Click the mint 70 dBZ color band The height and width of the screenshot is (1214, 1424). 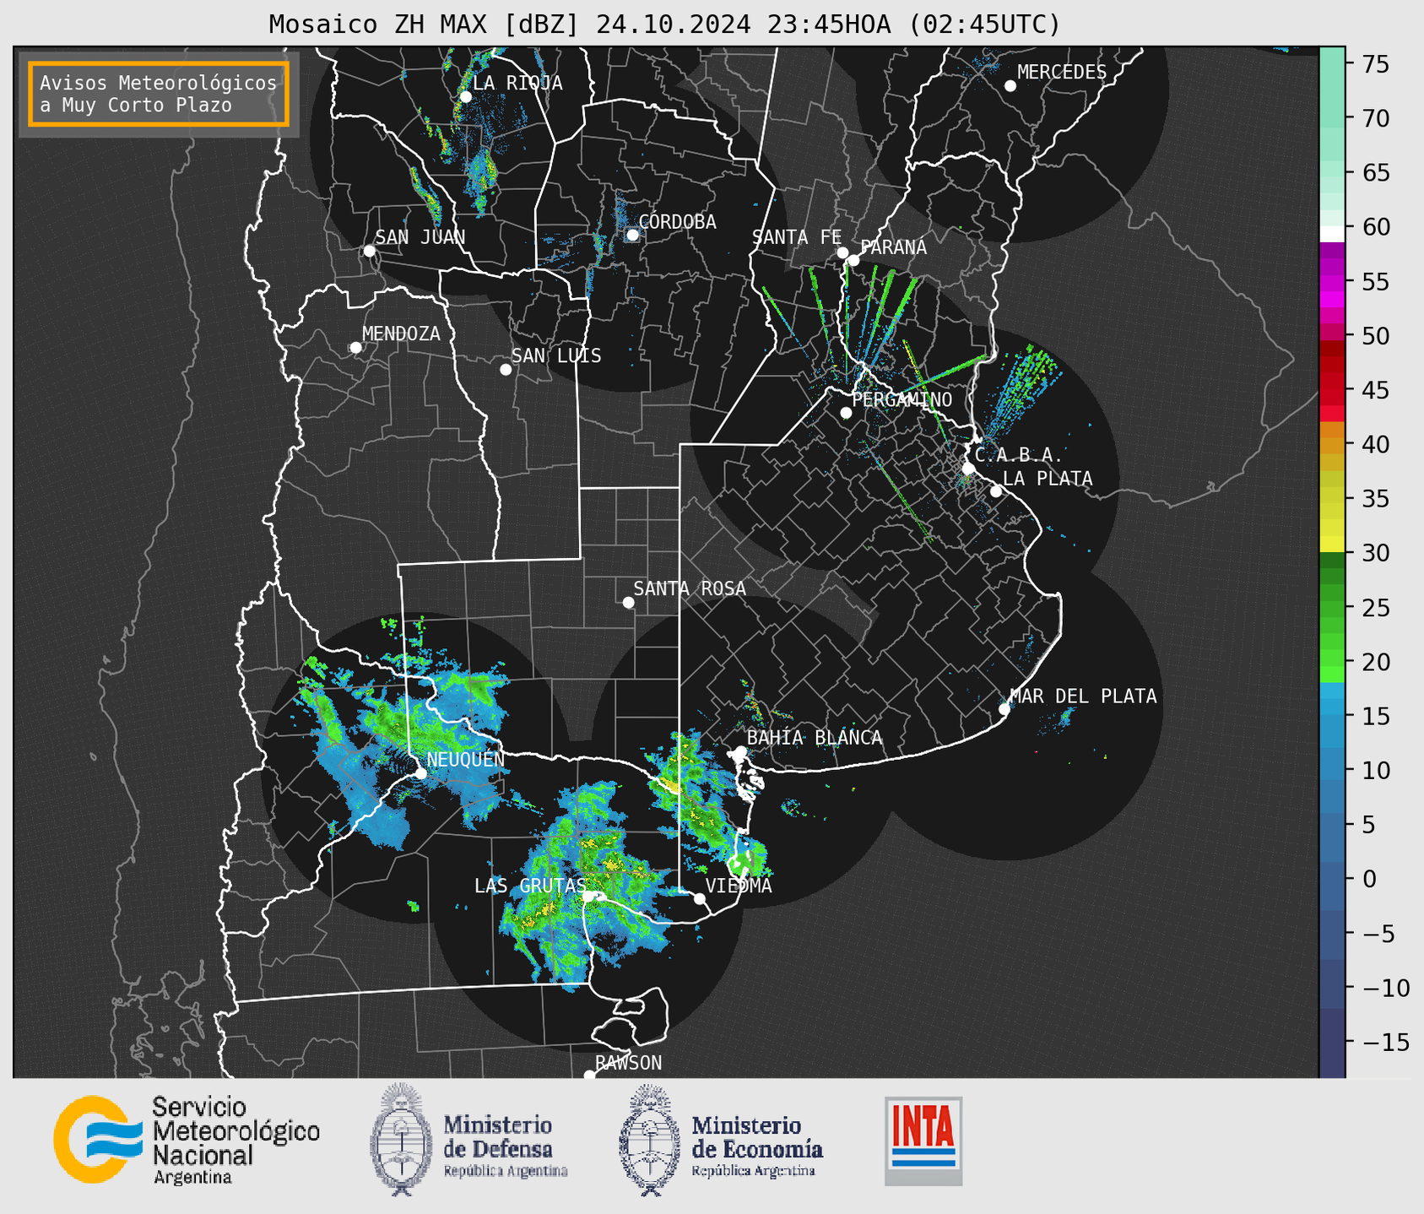pos(1332,118)
